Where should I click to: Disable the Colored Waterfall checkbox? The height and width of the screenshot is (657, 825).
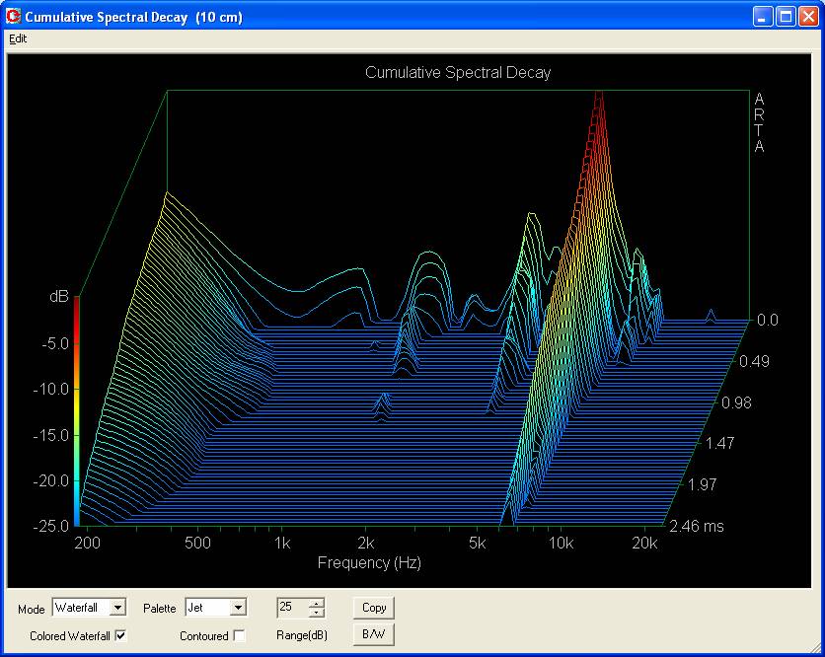[x=121, y=636]
